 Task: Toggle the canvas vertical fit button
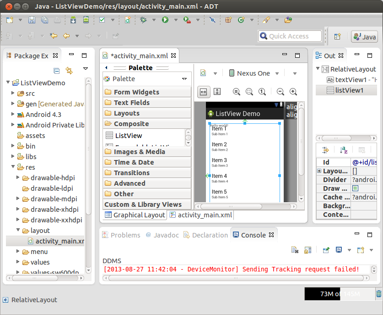(x=217, y=91)
